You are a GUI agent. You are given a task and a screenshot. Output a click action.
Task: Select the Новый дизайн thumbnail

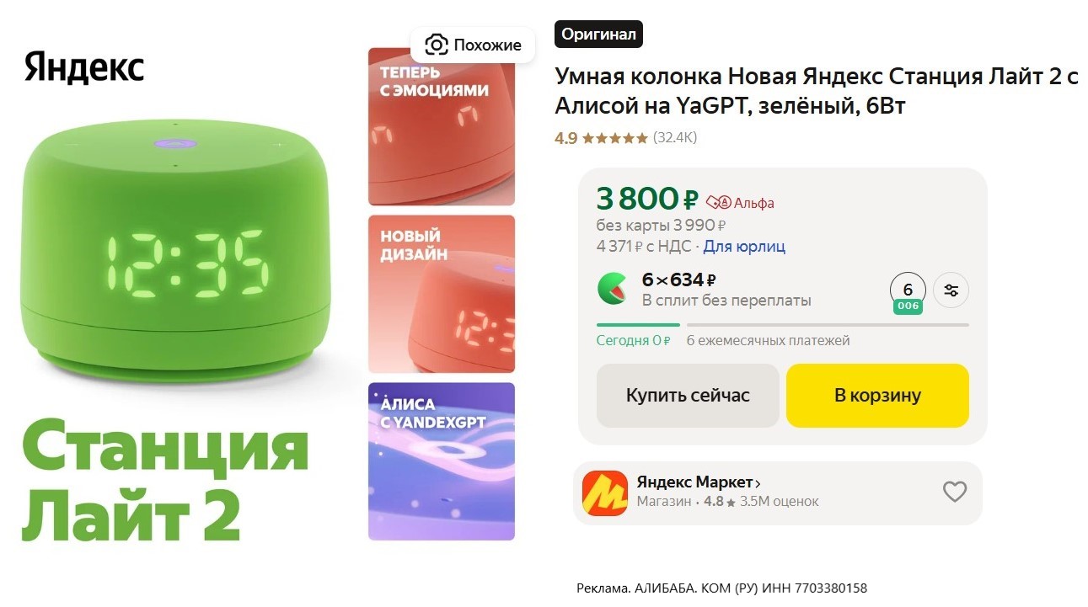(441, 294)
